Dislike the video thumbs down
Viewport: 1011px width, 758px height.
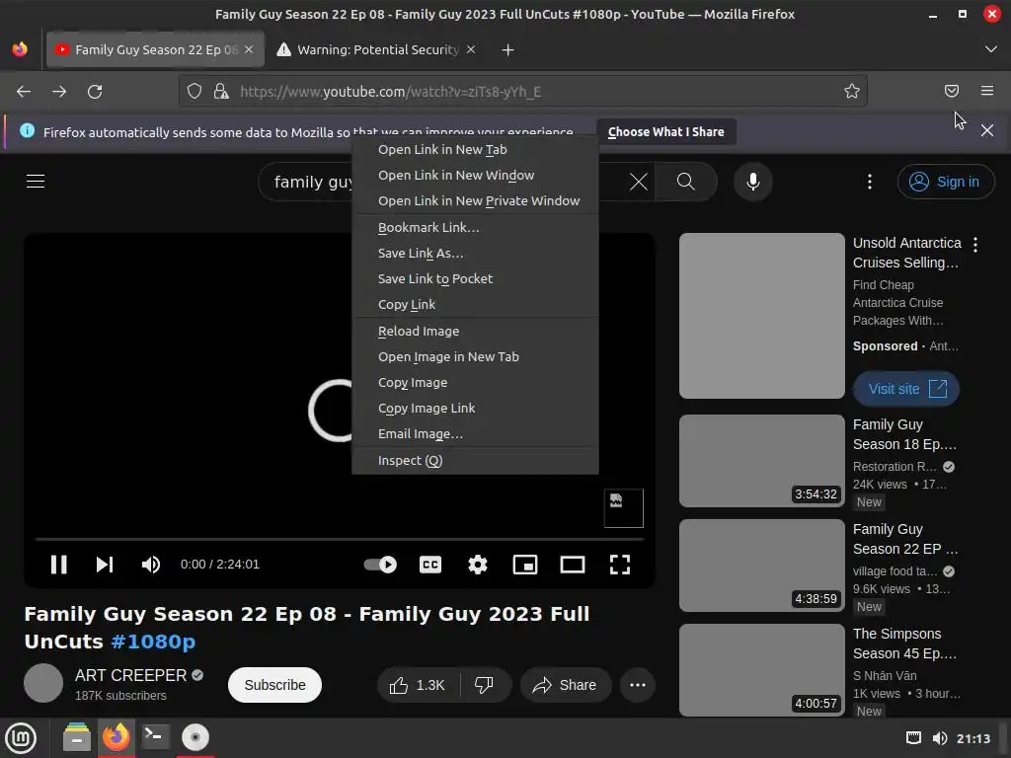[485, 685]
